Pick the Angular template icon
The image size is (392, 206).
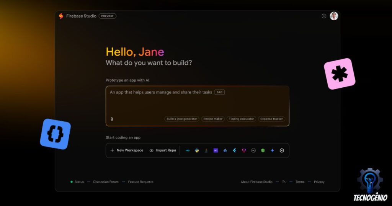point(244,150)
